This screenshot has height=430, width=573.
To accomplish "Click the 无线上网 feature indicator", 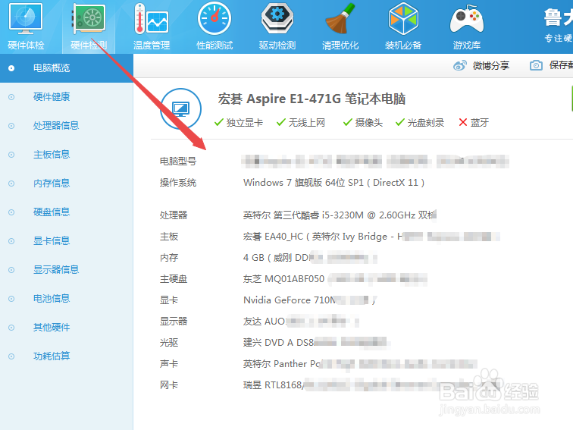I will coord(300,123).
